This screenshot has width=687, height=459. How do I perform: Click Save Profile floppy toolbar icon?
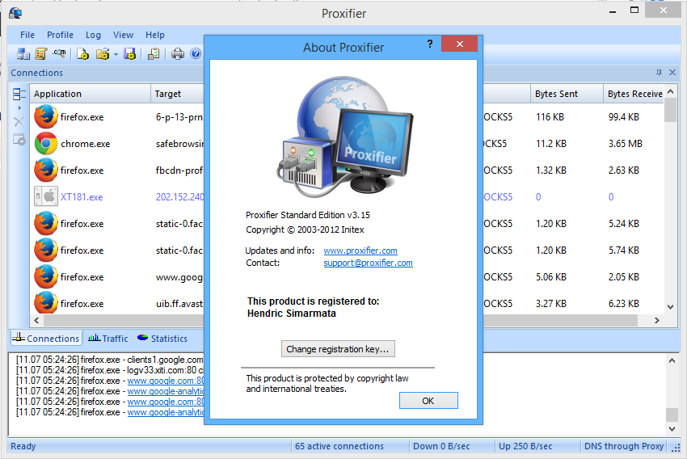(130, 54)
